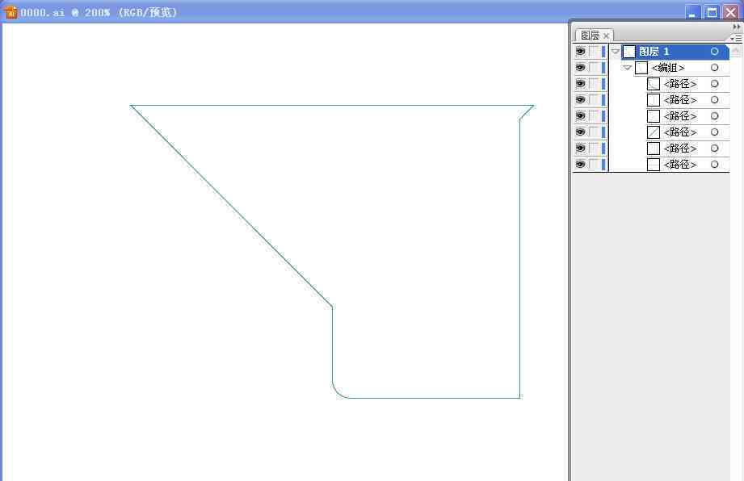Screen dimensions: 744x481
Task: Click target circle of first <路径>
Action: [x=714, y=83]
